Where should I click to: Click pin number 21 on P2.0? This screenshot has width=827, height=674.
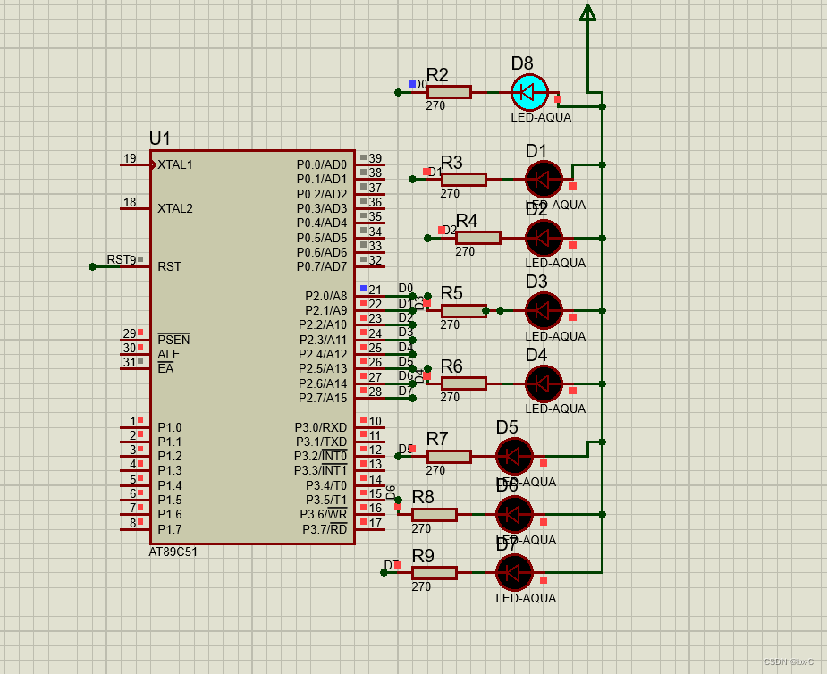[x=375, y=290]
